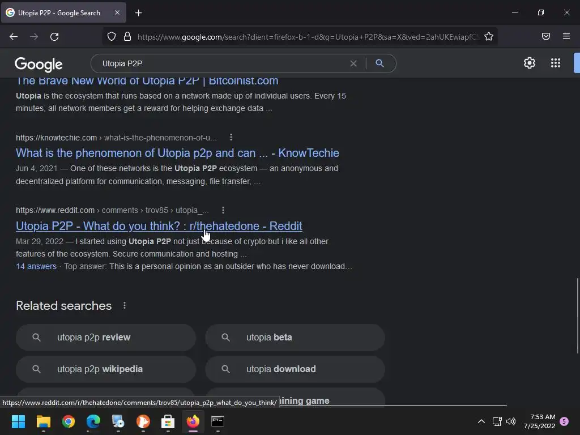Image resolution: width=580 pixels, height=435 pixels.
Task: Bookmark this page with the star
Action: 489,36
